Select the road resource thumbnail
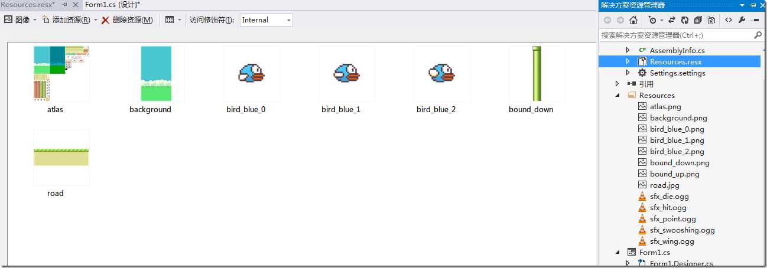This screenshot has height=268, width=767. pos(61,158)
